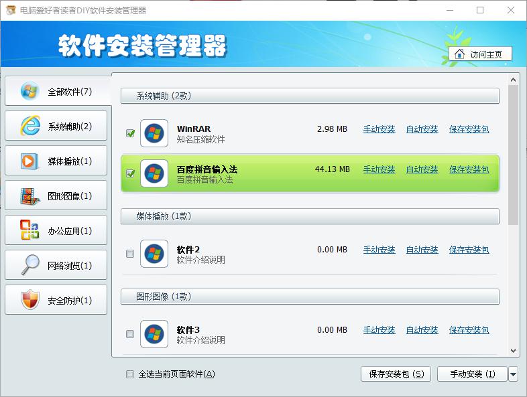The height and width of the screenshot is (397, 527).
Task: Click the shield icon for 安全防护
Action: (30, 300)
